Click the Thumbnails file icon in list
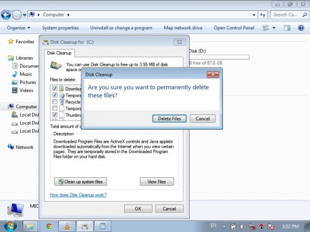The height and width of the screenshot is (232, 310). (62, 114)
